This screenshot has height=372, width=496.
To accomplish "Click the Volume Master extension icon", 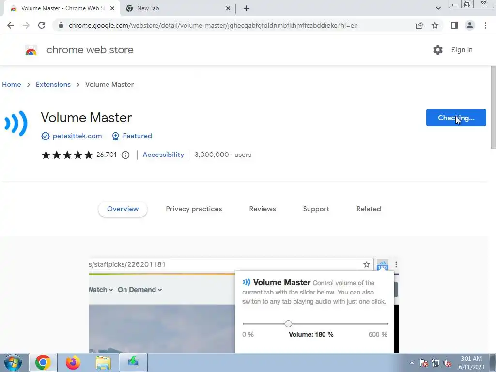I will click(16, 124).
